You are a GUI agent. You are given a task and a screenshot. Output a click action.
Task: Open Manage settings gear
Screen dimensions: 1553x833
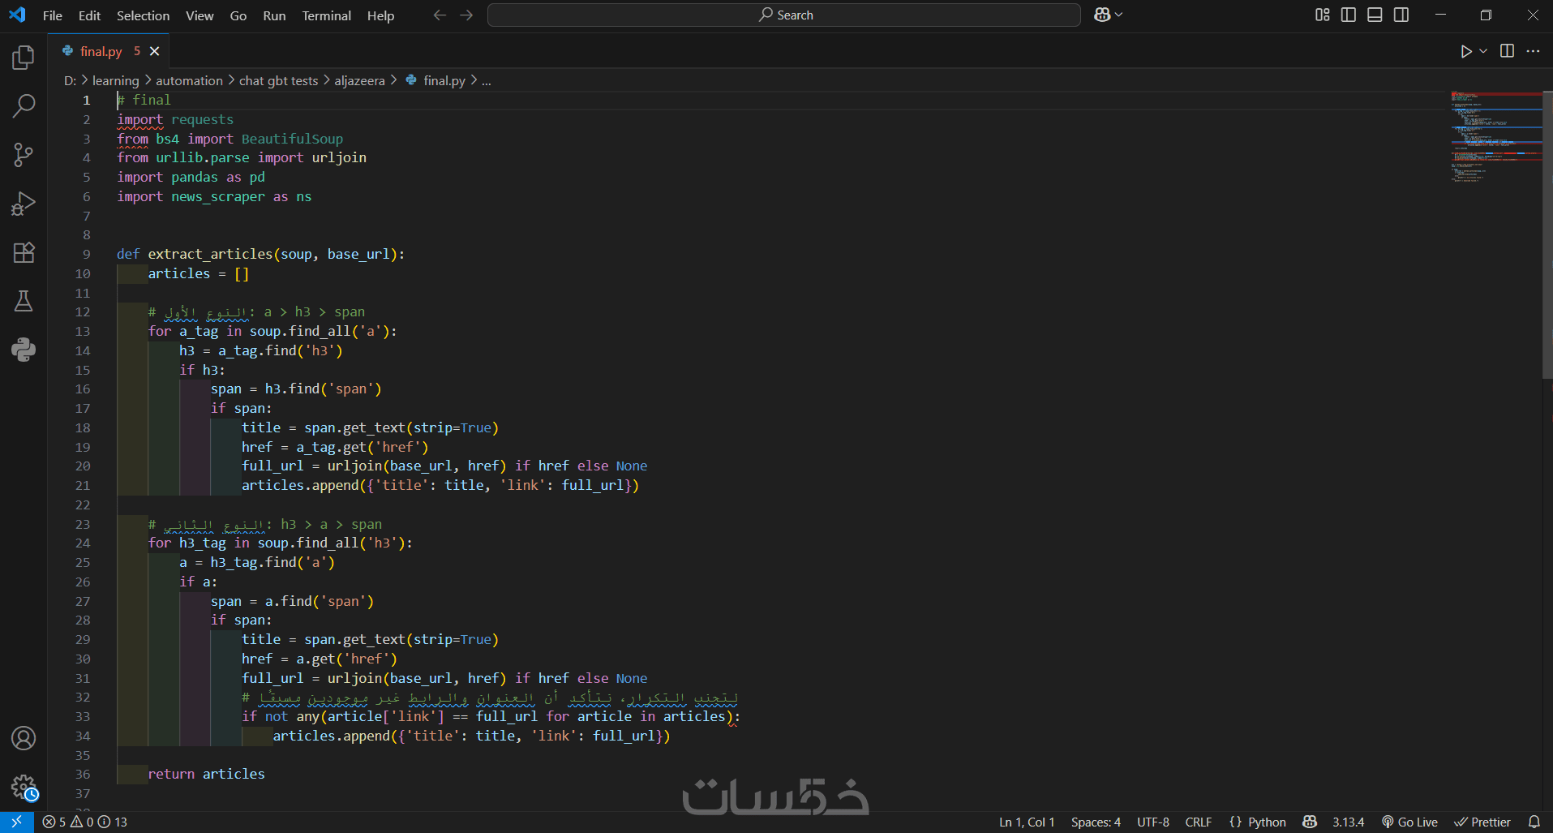24,787
